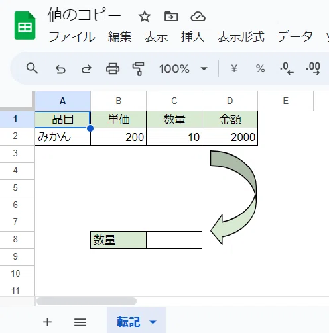Image resolution: width=329 pixels, height=333 pixels.
Task: Click the horizontal scrollbar thumb
Action: (x=86, y=301)
